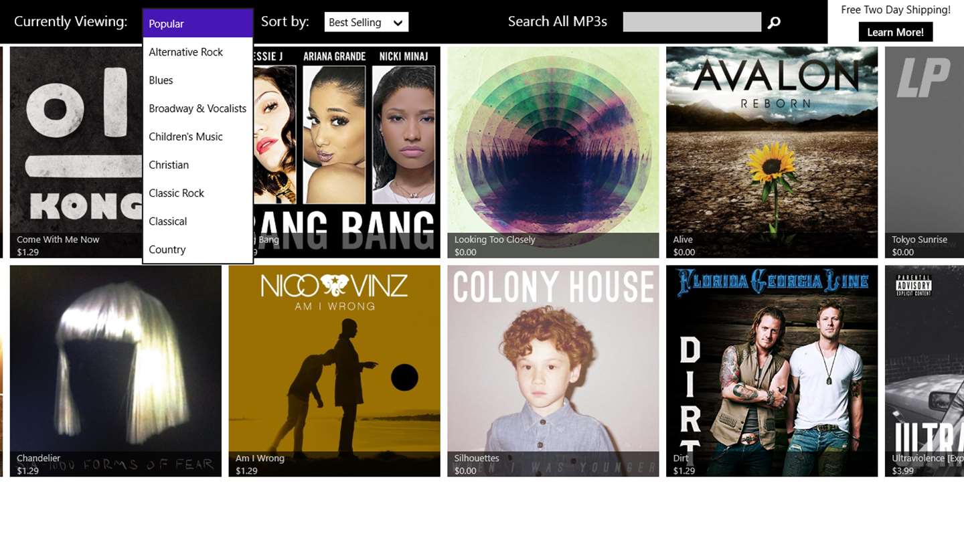This screenshot has width=964, height=542.
Task: Open the Florida Georgia Line Dirt tile
Action: pyautogui.click(x=772, y=371)
